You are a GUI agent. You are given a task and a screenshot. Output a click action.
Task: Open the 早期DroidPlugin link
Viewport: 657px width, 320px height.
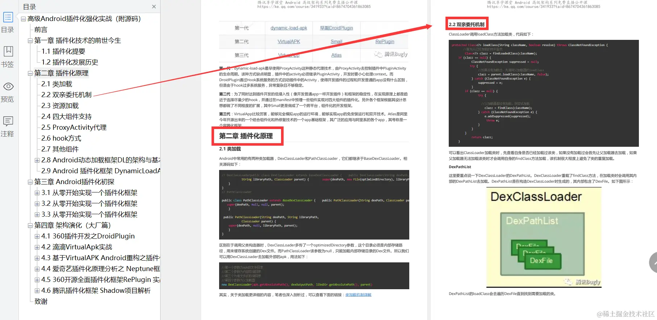336,28
